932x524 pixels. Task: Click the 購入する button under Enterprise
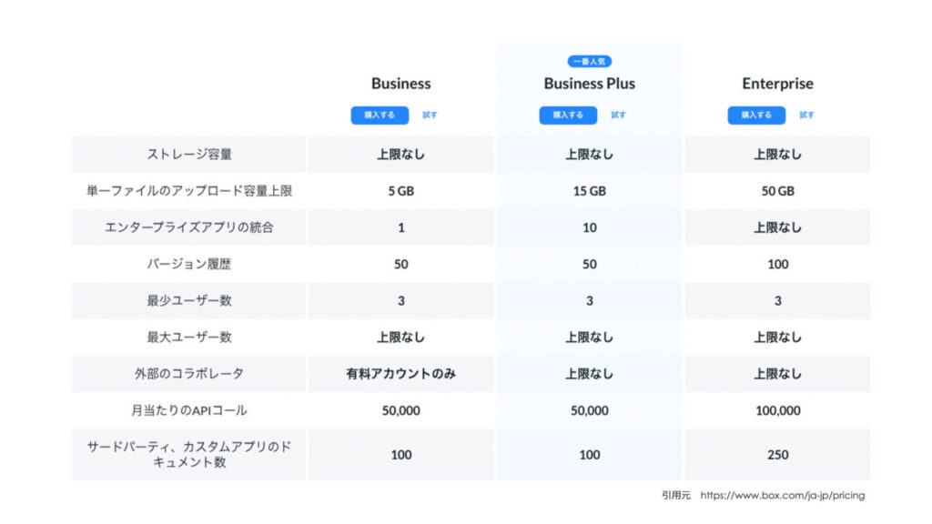point(756,115)
